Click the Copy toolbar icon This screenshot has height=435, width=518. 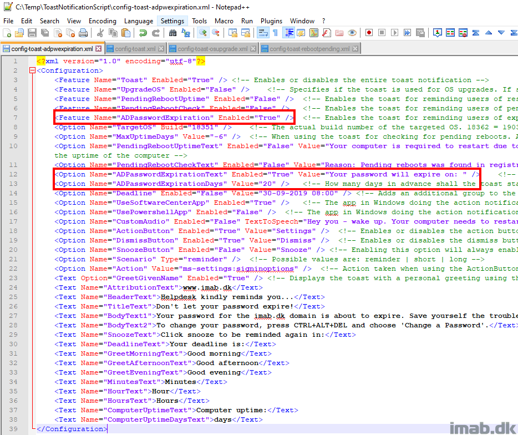tap(113, 33)
